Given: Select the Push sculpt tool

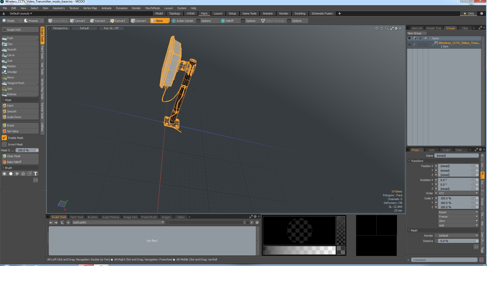Looking at the screenshot, I should [10, 38].
